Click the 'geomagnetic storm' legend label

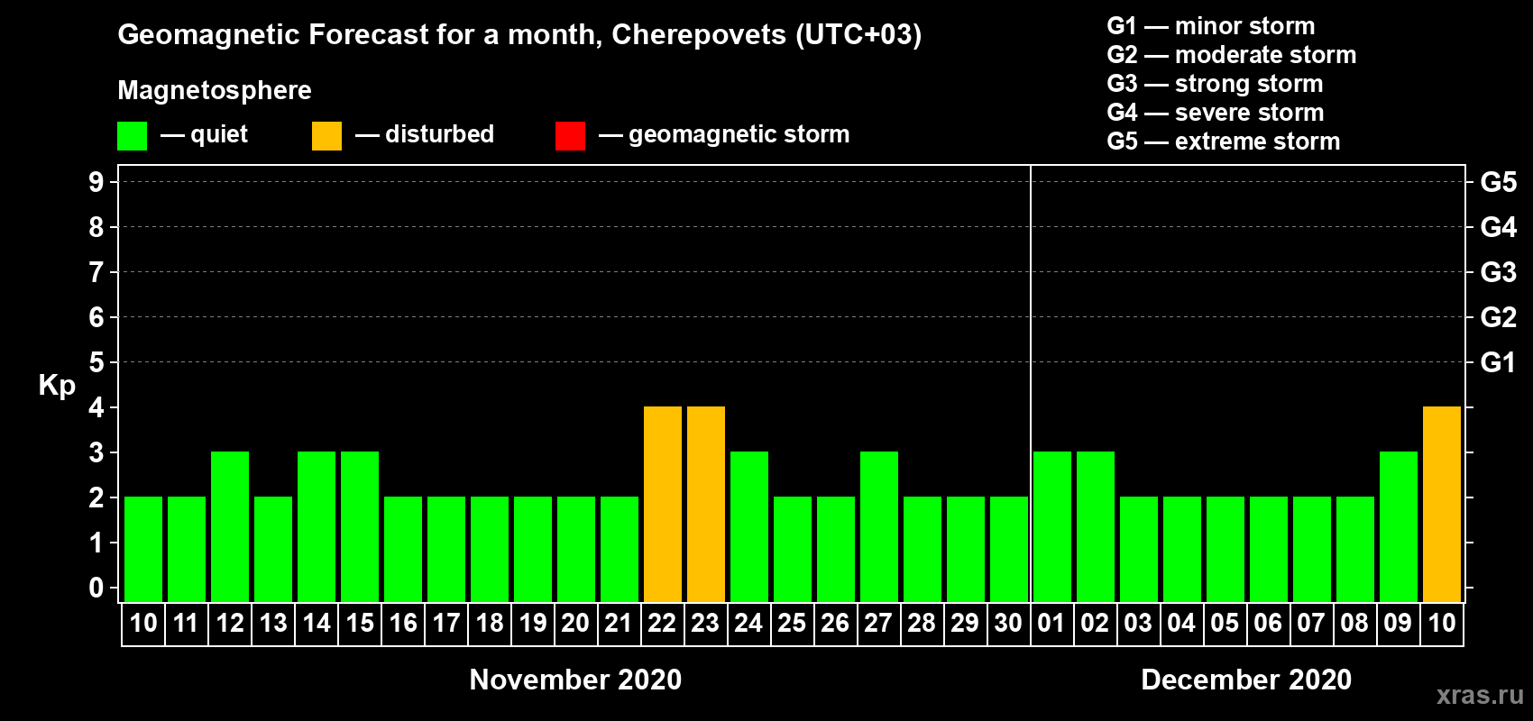pyautogui.click(x=739, y=134)
